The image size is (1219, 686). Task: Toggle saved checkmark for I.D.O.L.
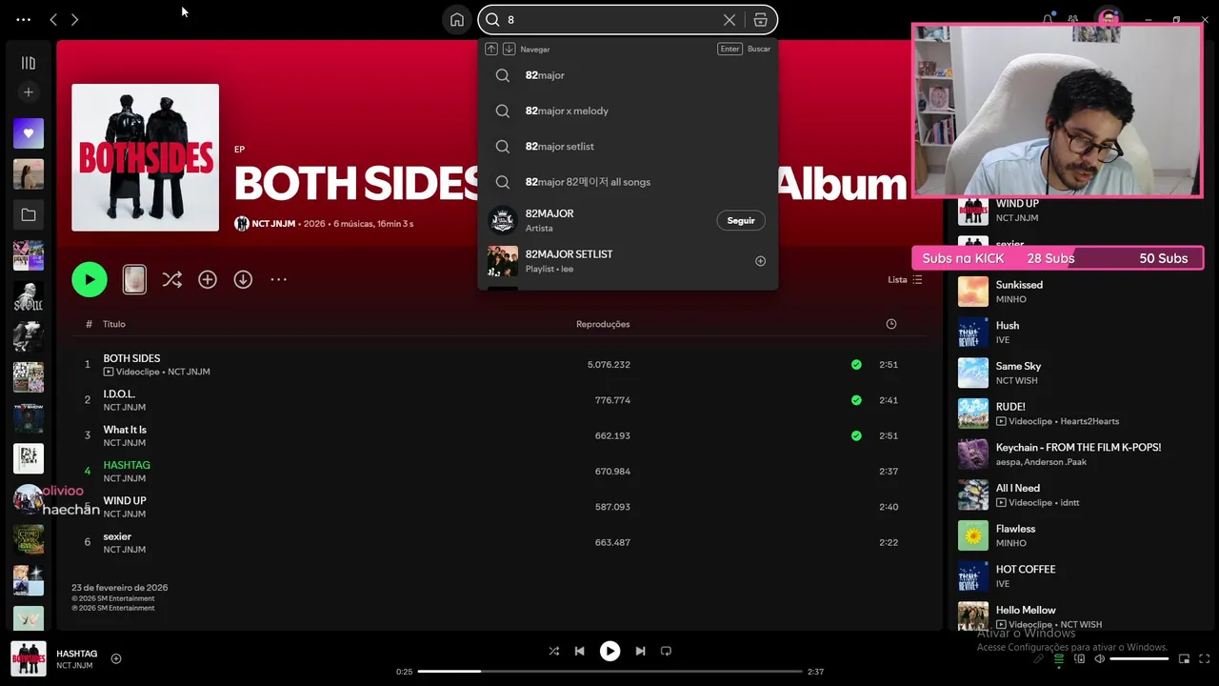856,400
